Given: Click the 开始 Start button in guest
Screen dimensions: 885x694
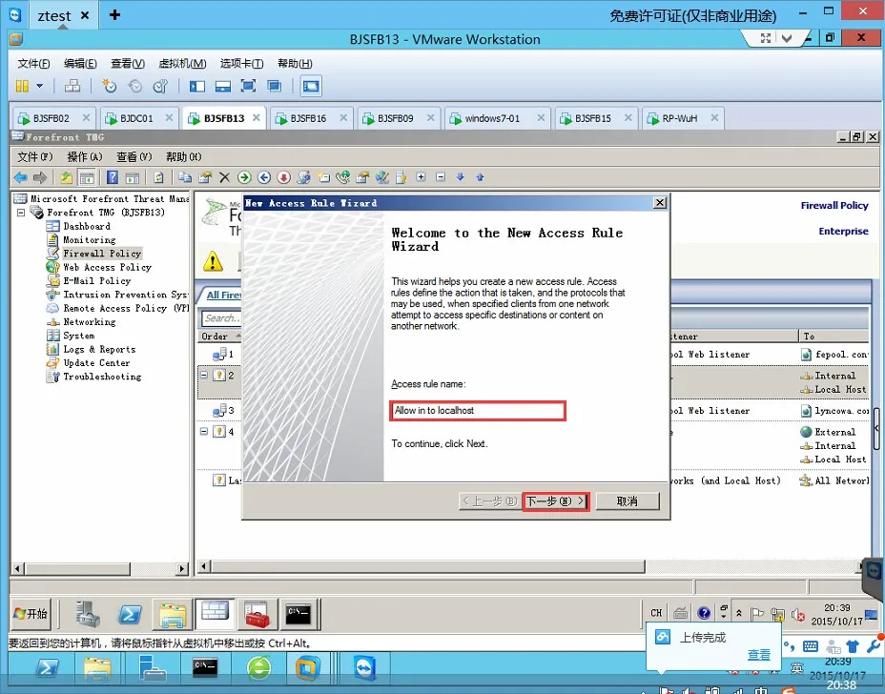Looking at the screenshot, I should [31, 614].
